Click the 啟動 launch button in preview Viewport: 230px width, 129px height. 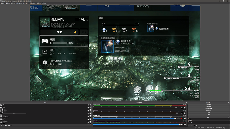tap(59, 32)
